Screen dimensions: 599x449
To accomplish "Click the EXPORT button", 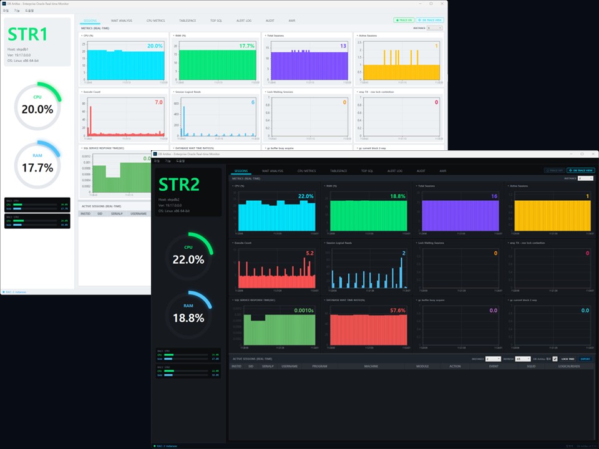I will 585,359.
